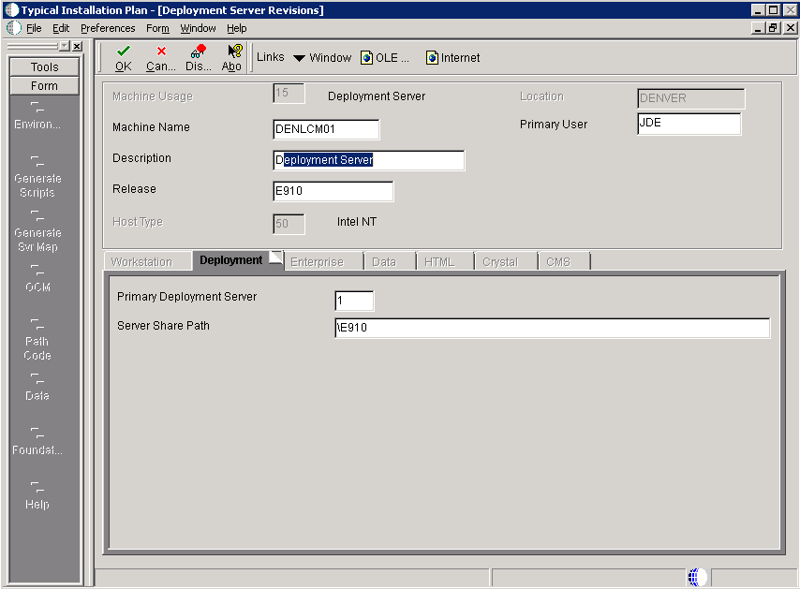Click the Machine Name input field
Image resolution: width=800 pixels, height=589 pixels.
326,129
